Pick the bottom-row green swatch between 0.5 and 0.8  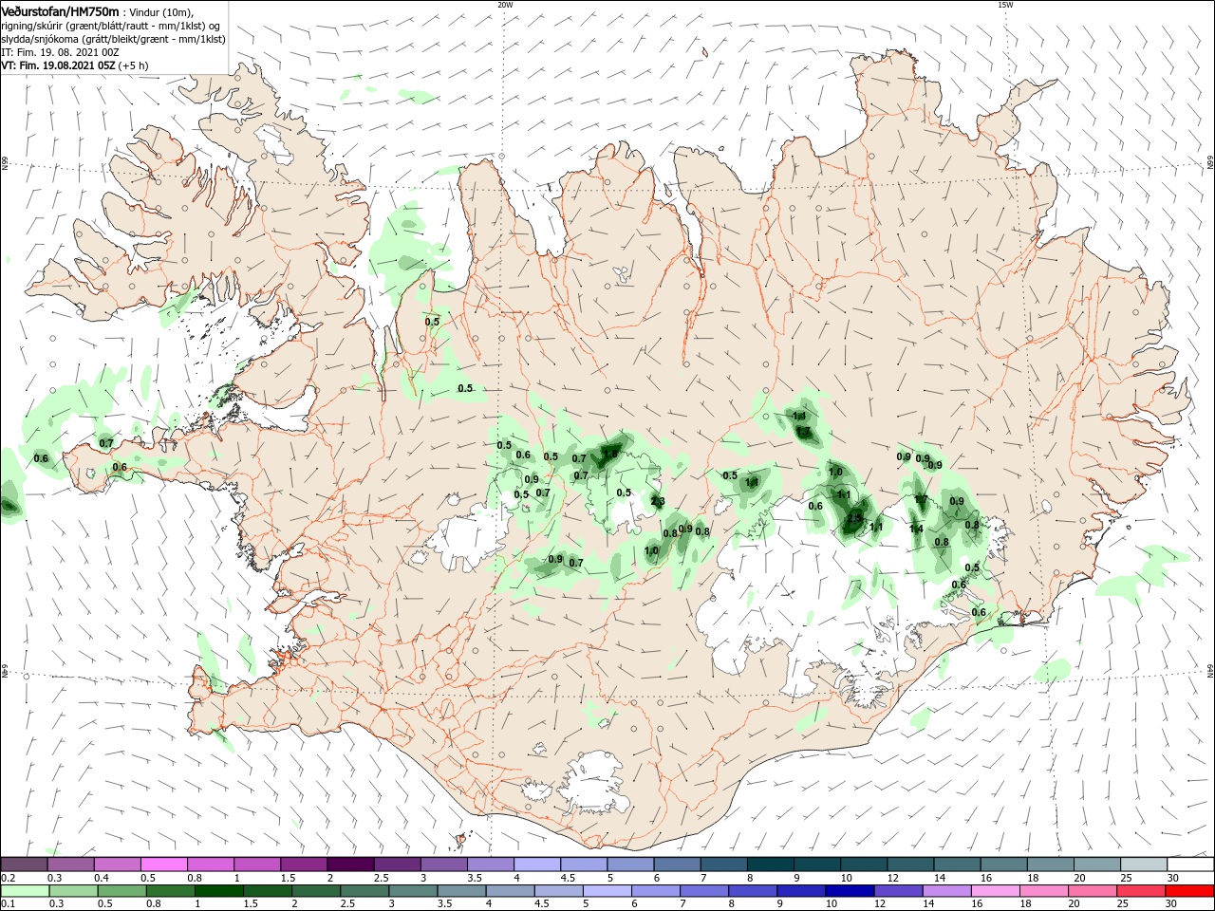point(121,891)
